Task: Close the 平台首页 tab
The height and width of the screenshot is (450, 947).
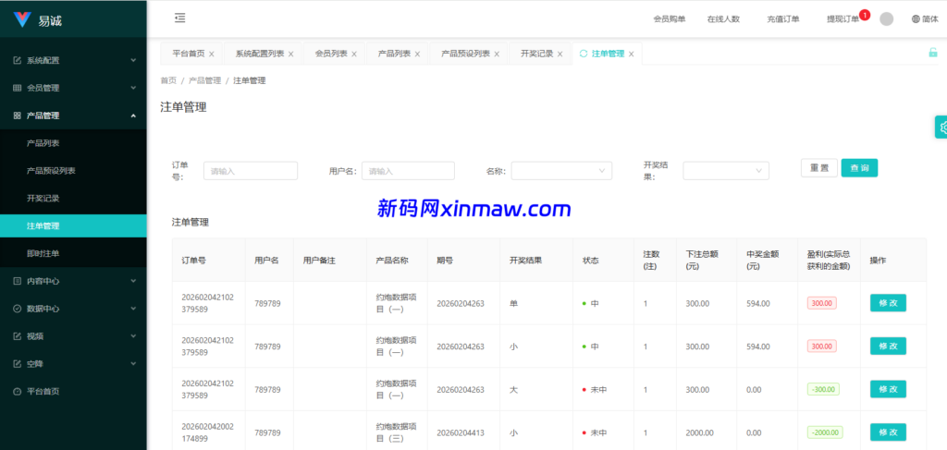Action: pyautogui.click(x=212, y=55)
